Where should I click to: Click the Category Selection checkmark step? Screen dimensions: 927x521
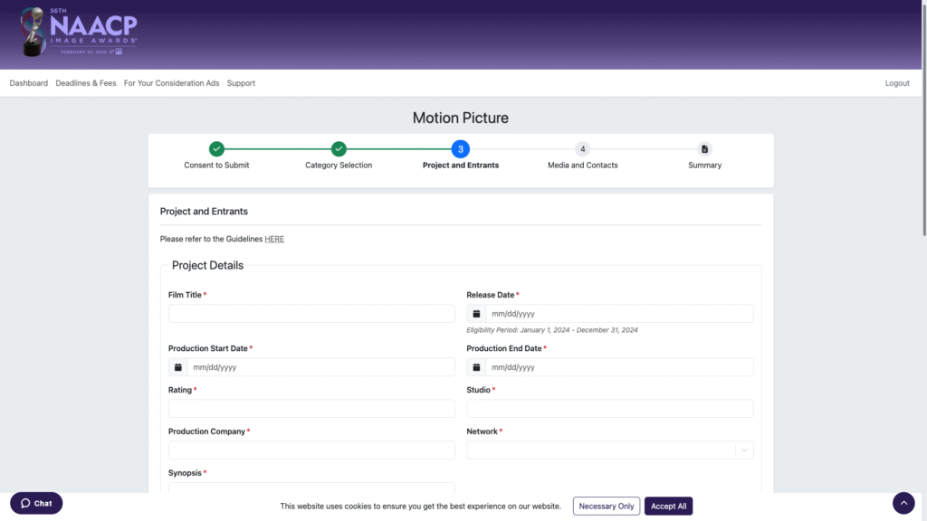[x=339, y=149]
